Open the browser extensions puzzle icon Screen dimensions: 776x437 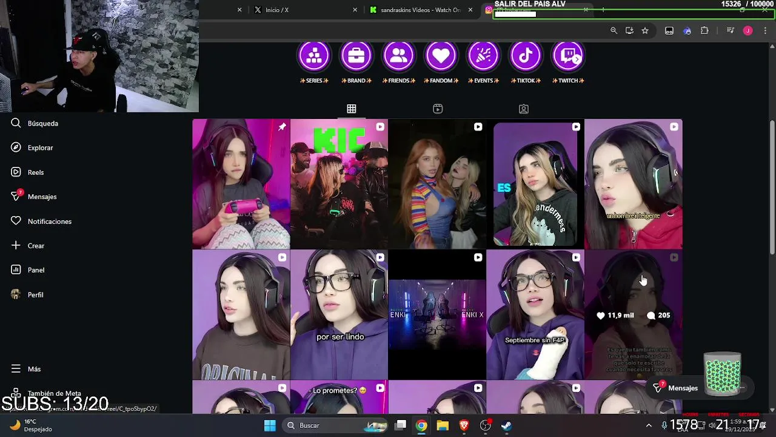[x=704, y=30]
